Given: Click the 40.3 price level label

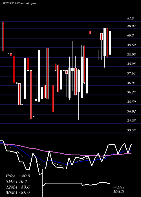Looking at the screenshot, I should tap(130, 35).
